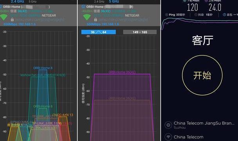The image size is (238, 141).
Task: Open the China Telecom connection entry
Action: click(184, 137)
